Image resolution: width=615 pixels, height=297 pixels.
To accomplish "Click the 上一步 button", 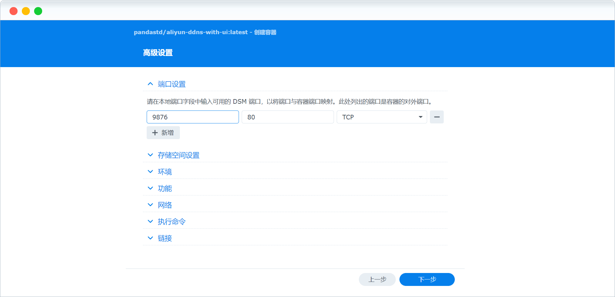I will (377, 279).
